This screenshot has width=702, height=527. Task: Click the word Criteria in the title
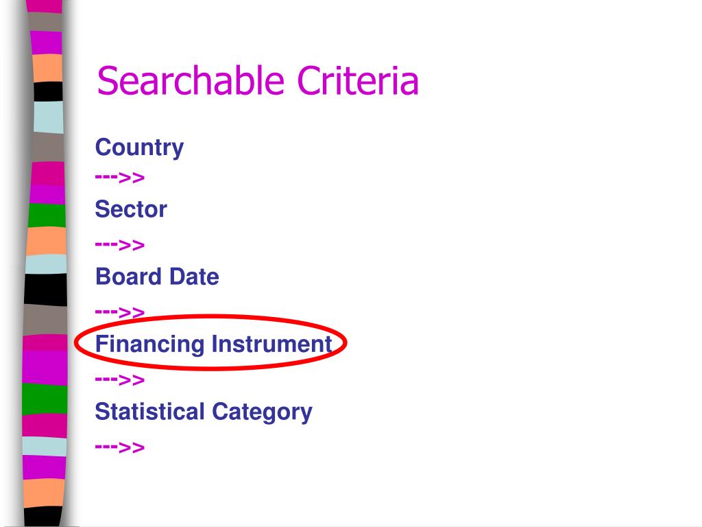[358, 80]
